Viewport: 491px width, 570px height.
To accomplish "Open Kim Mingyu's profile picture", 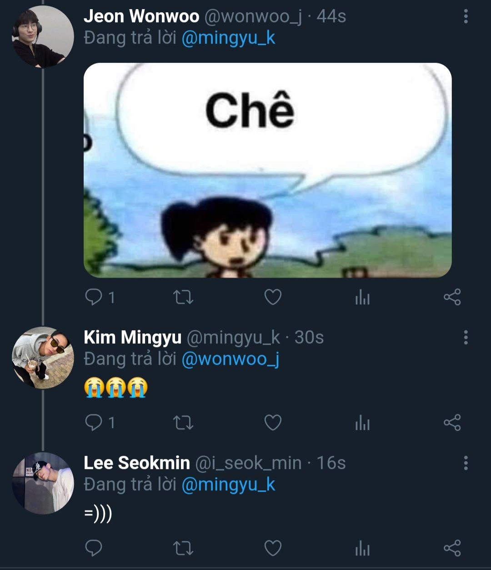I will click(43, 358).
